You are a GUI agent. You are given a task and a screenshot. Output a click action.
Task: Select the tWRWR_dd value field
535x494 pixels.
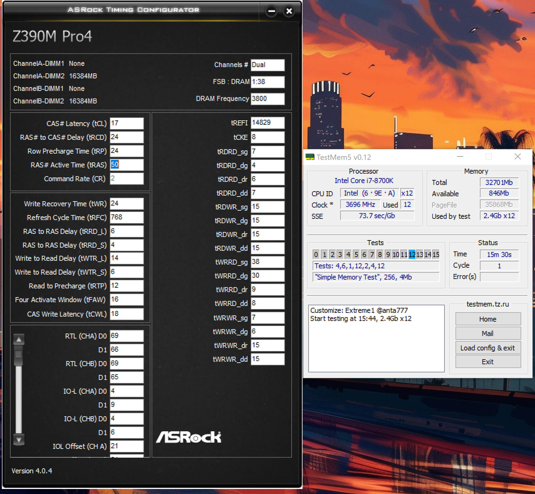click(x=268, y=359)
